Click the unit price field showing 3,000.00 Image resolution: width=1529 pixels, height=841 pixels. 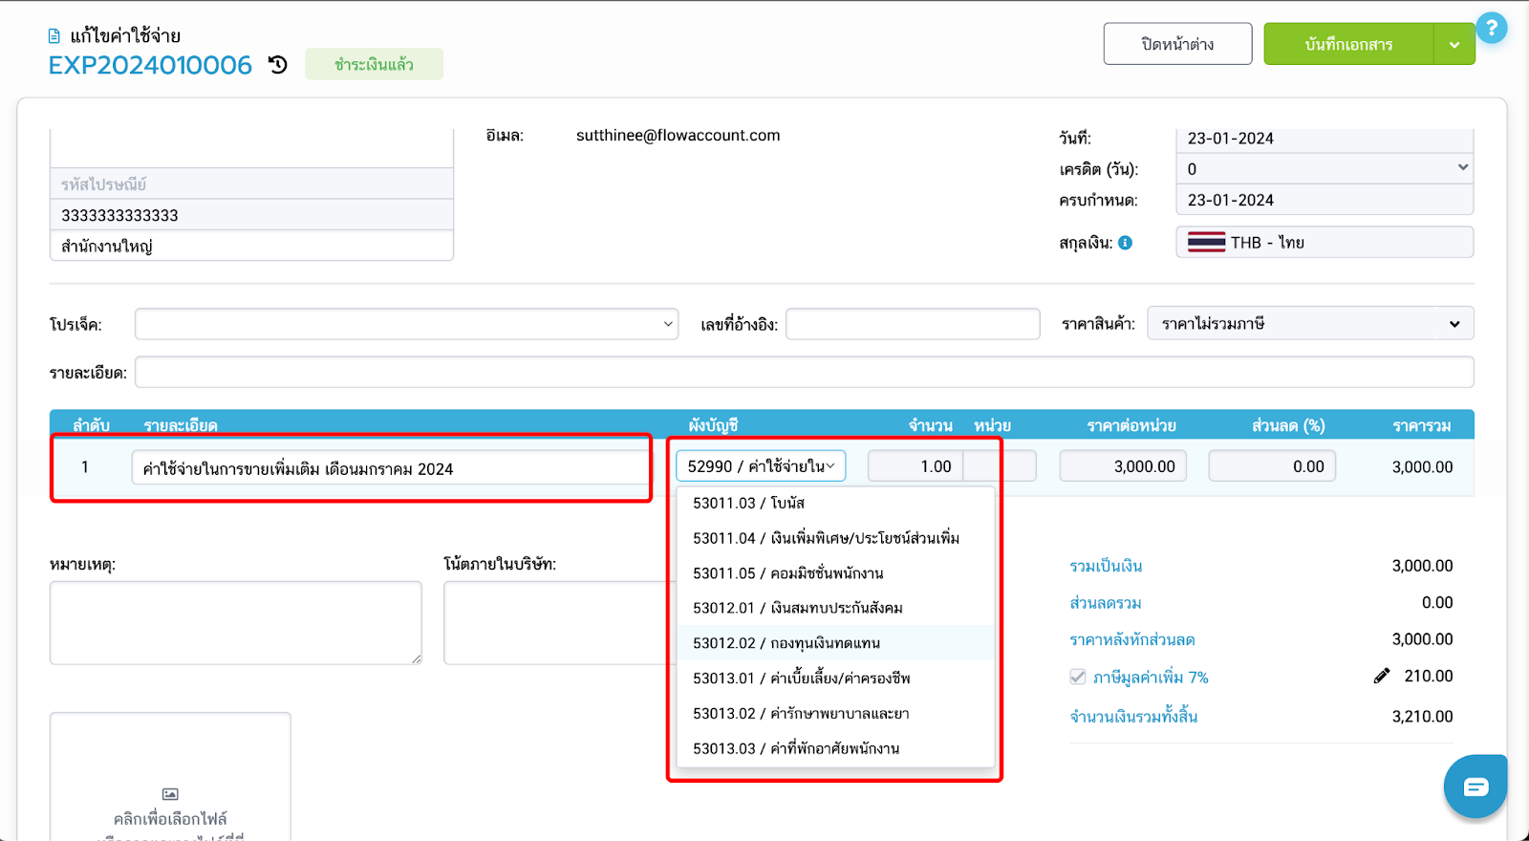coord(1123,466)
